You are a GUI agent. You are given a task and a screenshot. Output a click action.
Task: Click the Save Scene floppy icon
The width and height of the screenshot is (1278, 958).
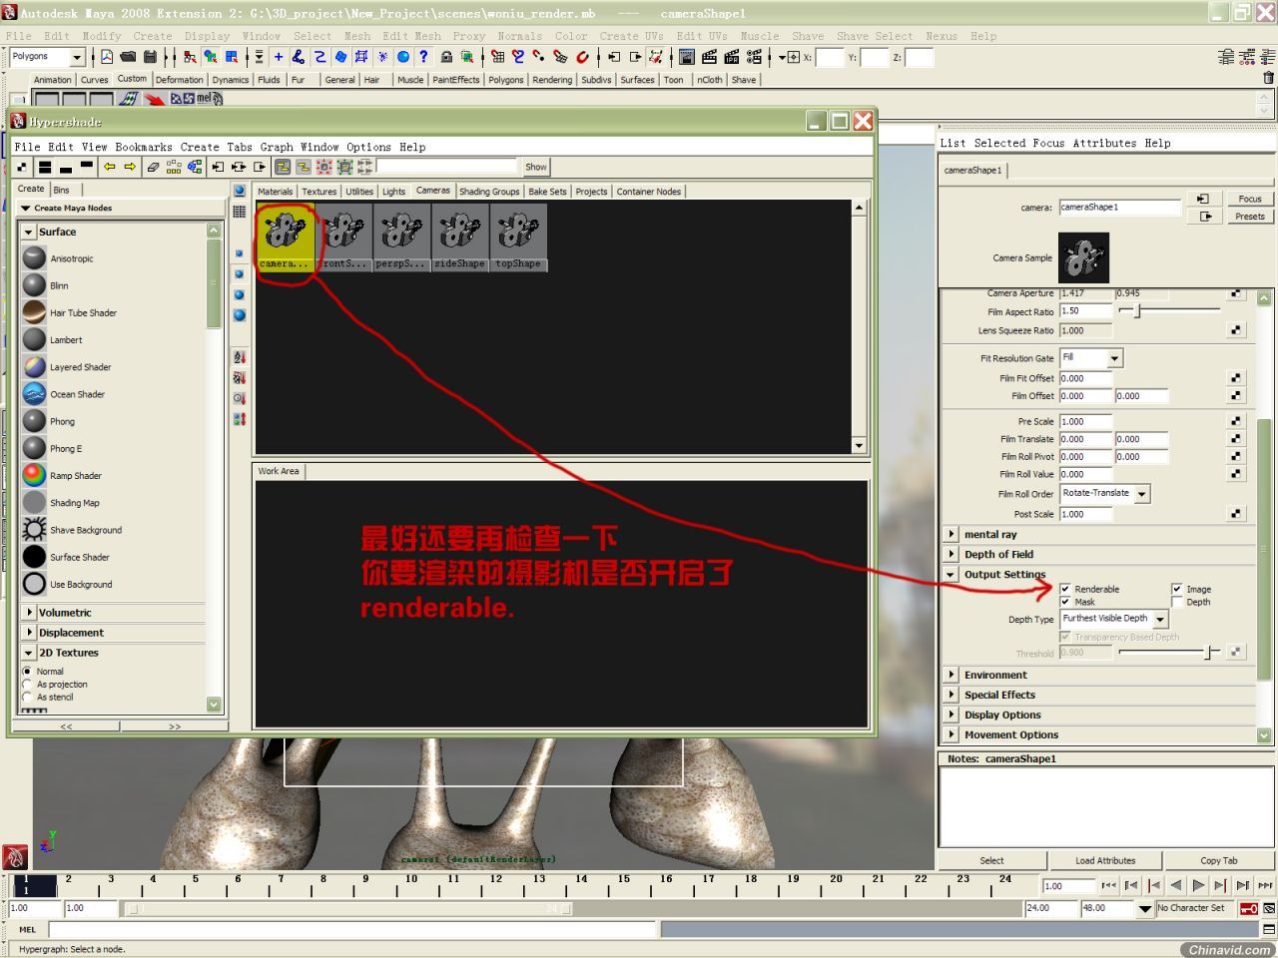(150, 57)
